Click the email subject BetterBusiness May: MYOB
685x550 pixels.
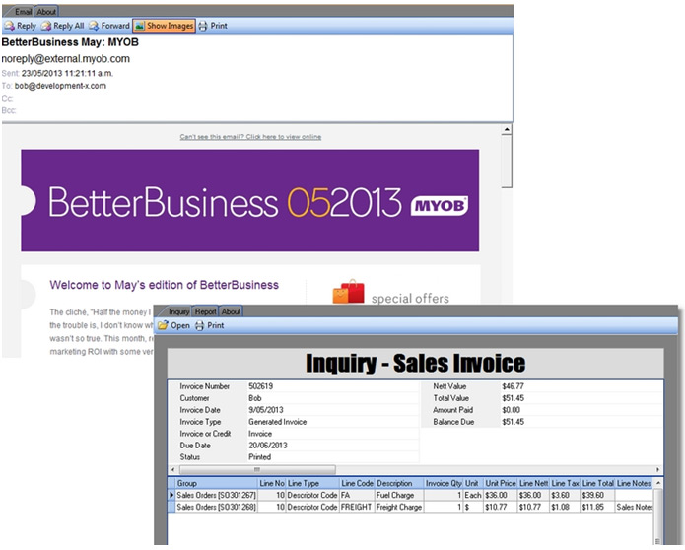pos(70,42)
